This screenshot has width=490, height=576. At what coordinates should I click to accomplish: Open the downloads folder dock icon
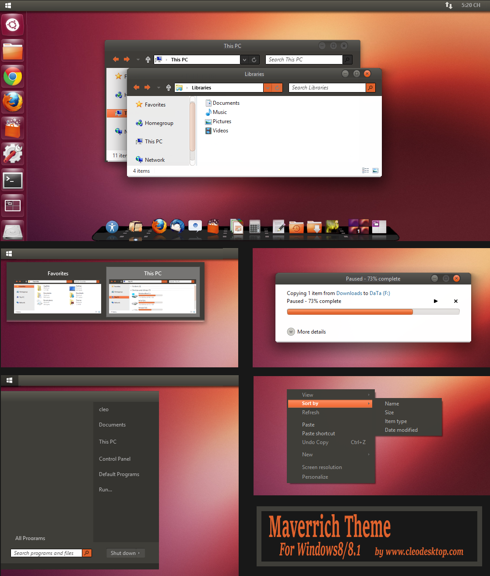tap(314, 227)
